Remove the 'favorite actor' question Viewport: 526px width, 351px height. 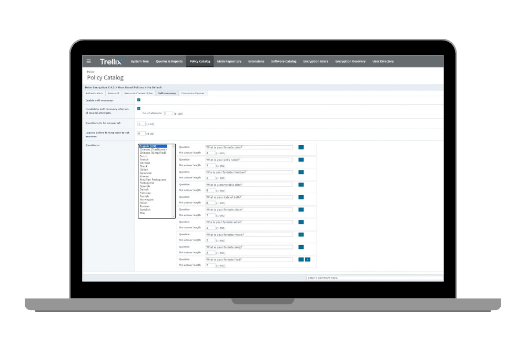coord(301,222)
